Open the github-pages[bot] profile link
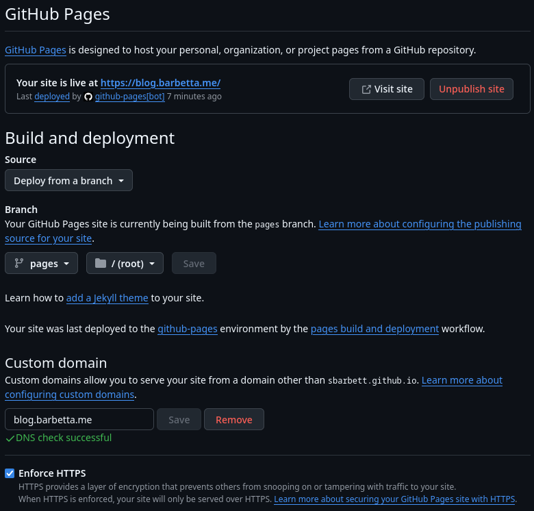534x511 pixels. coord(130,97)
